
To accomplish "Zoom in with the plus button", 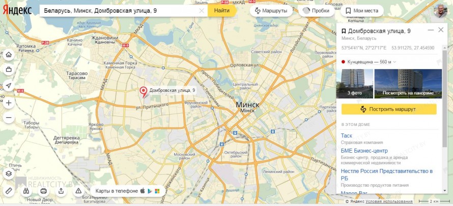I will 9,103.
